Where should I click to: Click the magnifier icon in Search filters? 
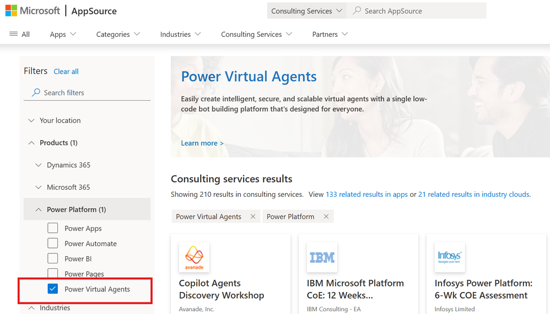pos(36,92)
